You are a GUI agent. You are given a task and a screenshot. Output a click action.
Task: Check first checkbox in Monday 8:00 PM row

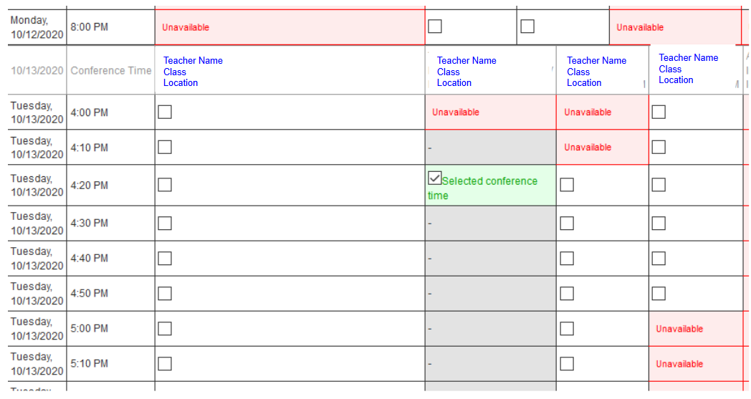tap(435, 27)
